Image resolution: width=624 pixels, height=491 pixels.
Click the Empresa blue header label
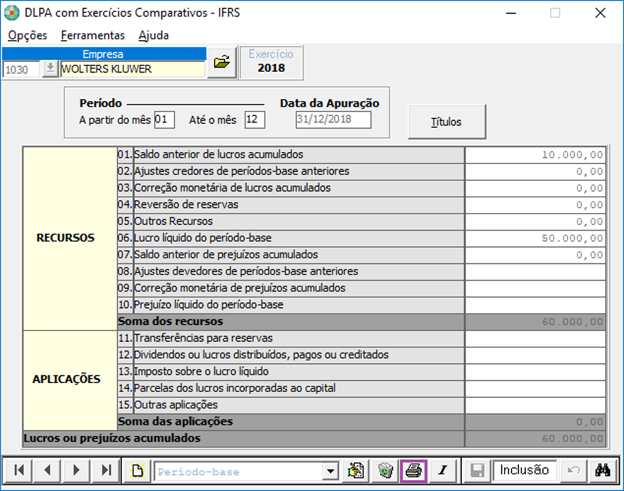click(104, 54)
